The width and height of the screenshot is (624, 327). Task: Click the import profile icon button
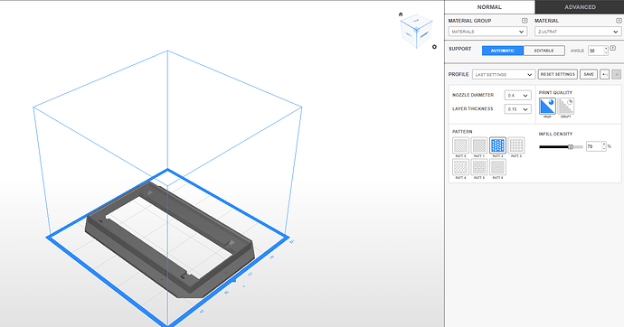pyautogui.click(x=604, y=74)
